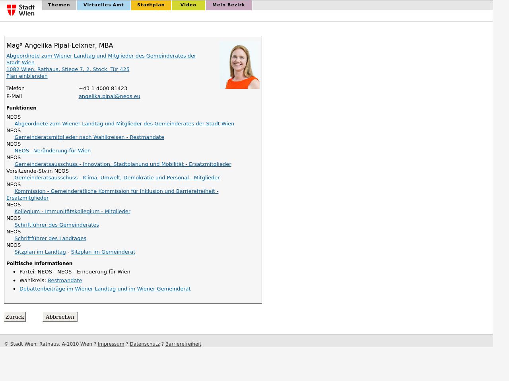Viewport: 509px width, 381px height.
Task: Open Schriftführer des Gemeinderates link
Action: tap(56, 225)
